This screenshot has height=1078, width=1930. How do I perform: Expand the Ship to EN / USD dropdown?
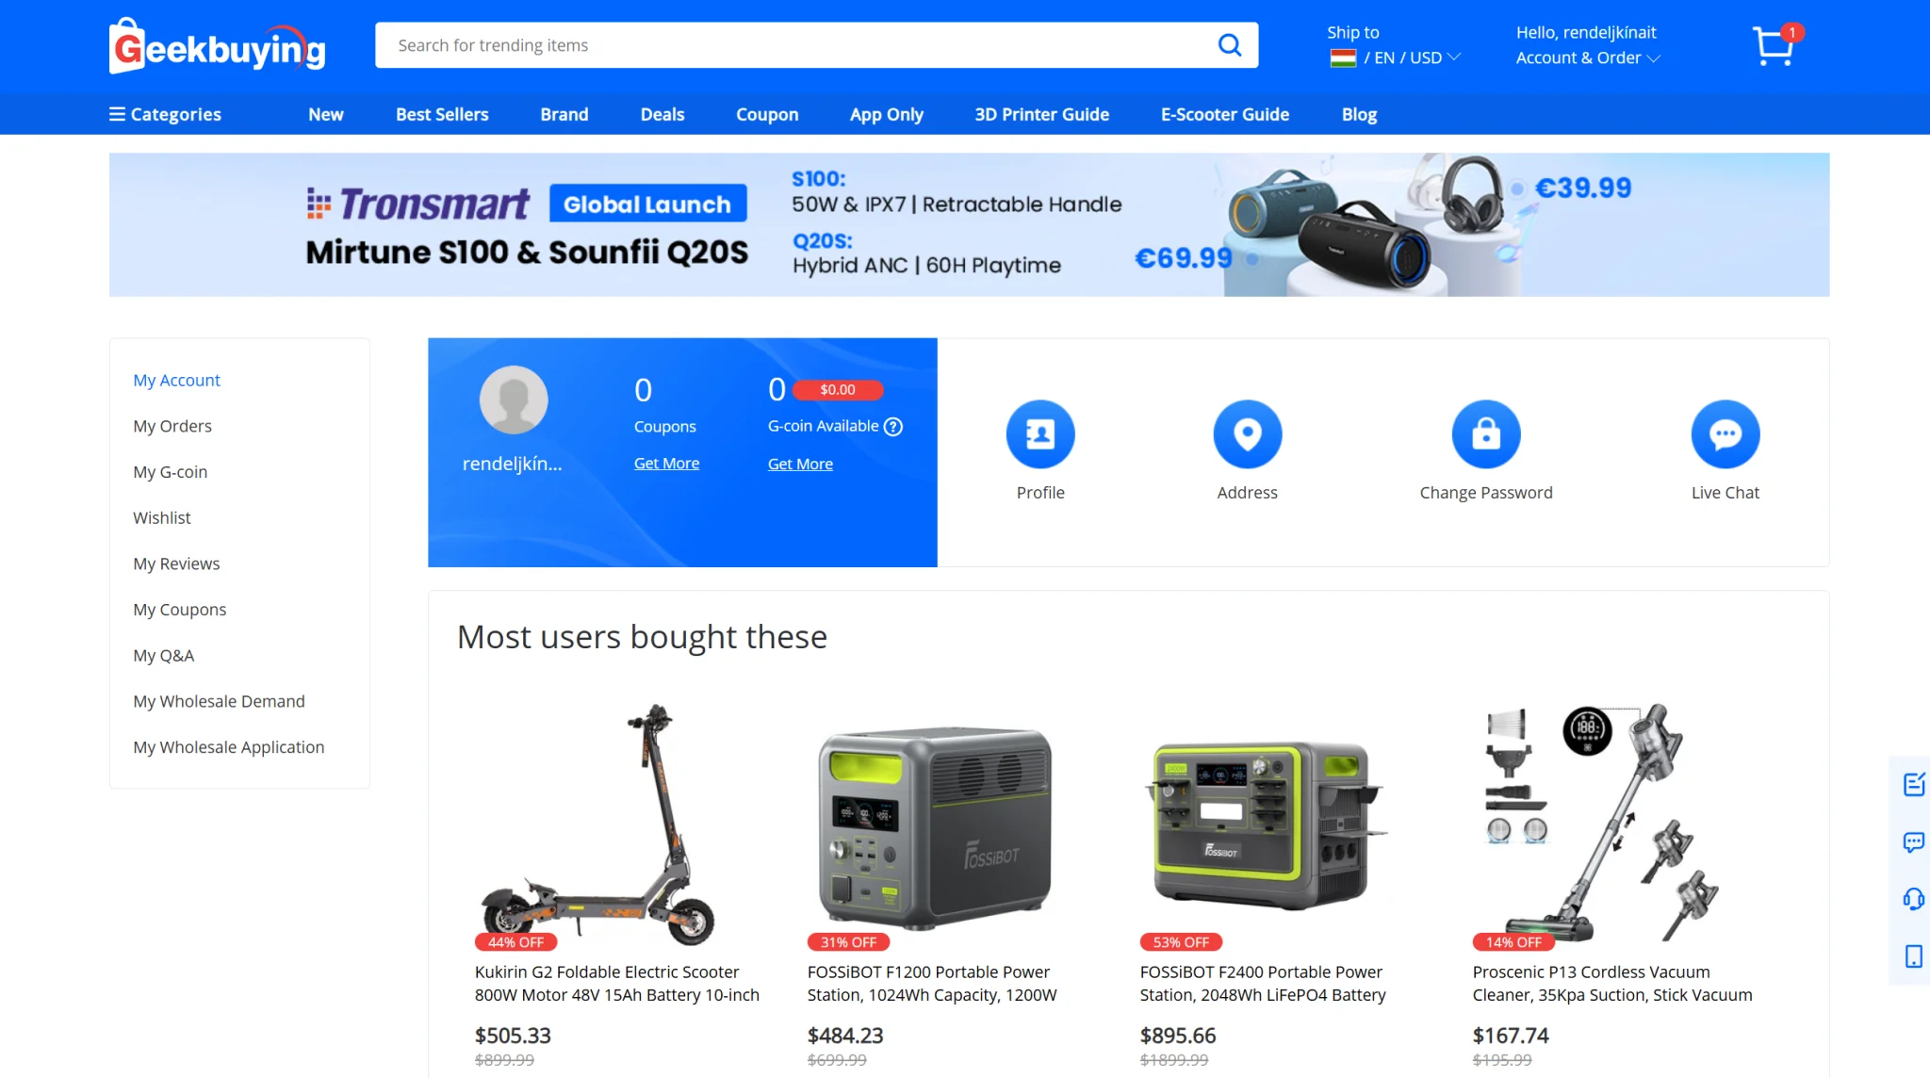pos(1395,57)
